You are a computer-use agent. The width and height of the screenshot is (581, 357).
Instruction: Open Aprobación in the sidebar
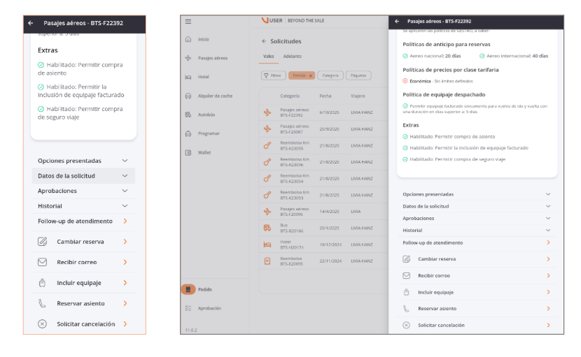[209, 308]
